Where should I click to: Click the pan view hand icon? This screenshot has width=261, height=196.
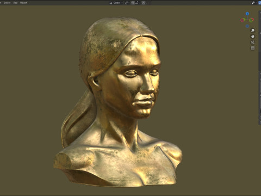252,36
